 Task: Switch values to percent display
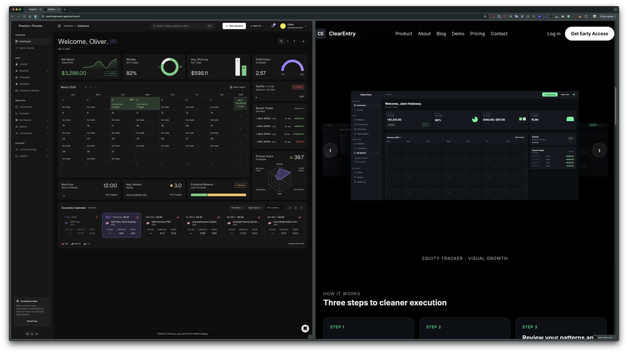coord(288,41)
